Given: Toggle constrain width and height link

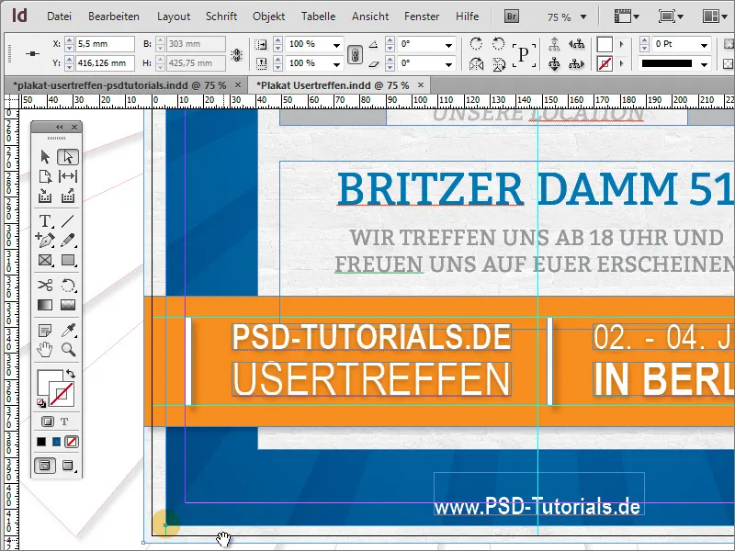Looking at the screenshot, I should tap(236, 54).
